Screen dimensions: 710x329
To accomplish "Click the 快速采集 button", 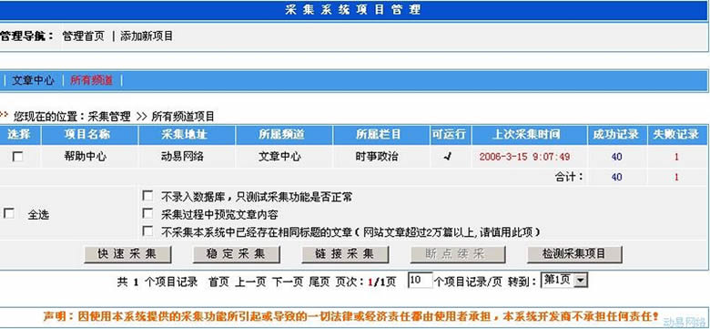I will (127, 254).
